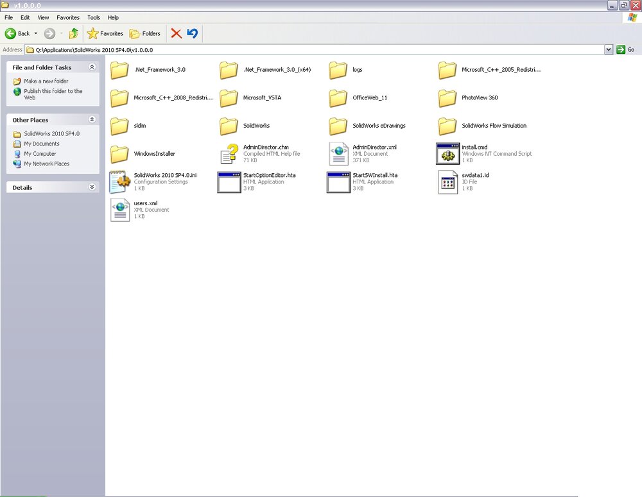642x497 pixels.
Task: Select the SolidWorks Flow Simulation folder icon
Action: tap(447, 126)
